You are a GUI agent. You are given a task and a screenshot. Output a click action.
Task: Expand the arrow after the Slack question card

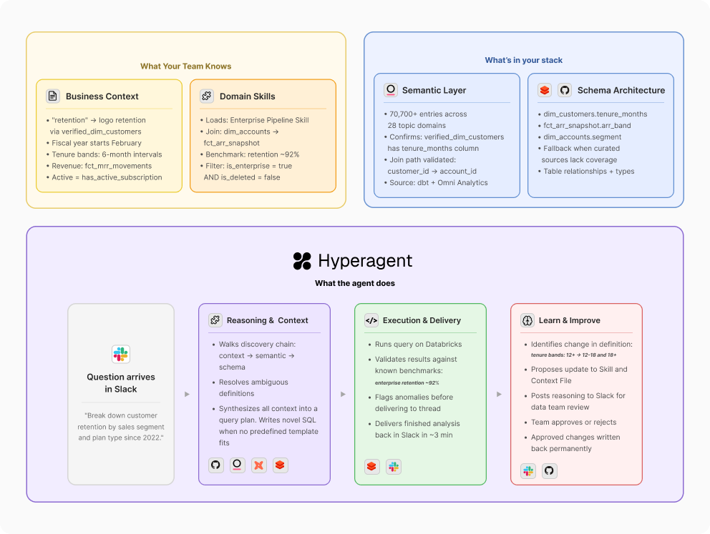tap(187, 394)
